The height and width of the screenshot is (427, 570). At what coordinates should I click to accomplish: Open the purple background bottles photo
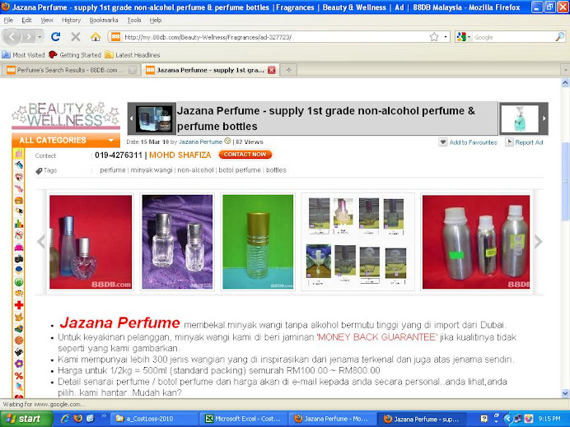pyautogui.click(x=177, y=242)
